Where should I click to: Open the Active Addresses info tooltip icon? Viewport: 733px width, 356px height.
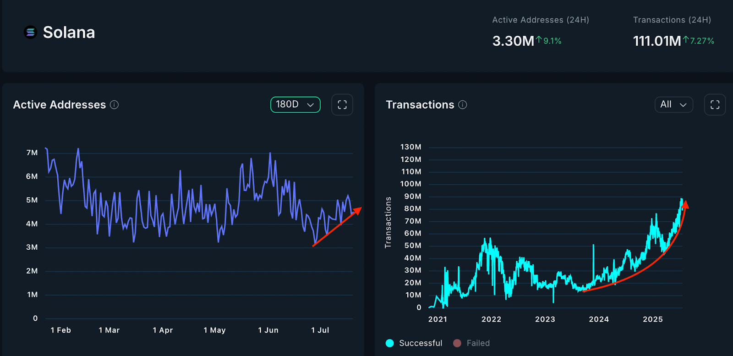(115, 105)
